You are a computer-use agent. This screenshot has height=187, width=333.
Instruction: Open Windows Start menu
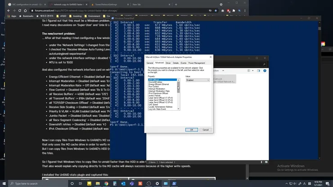point(4,183)
